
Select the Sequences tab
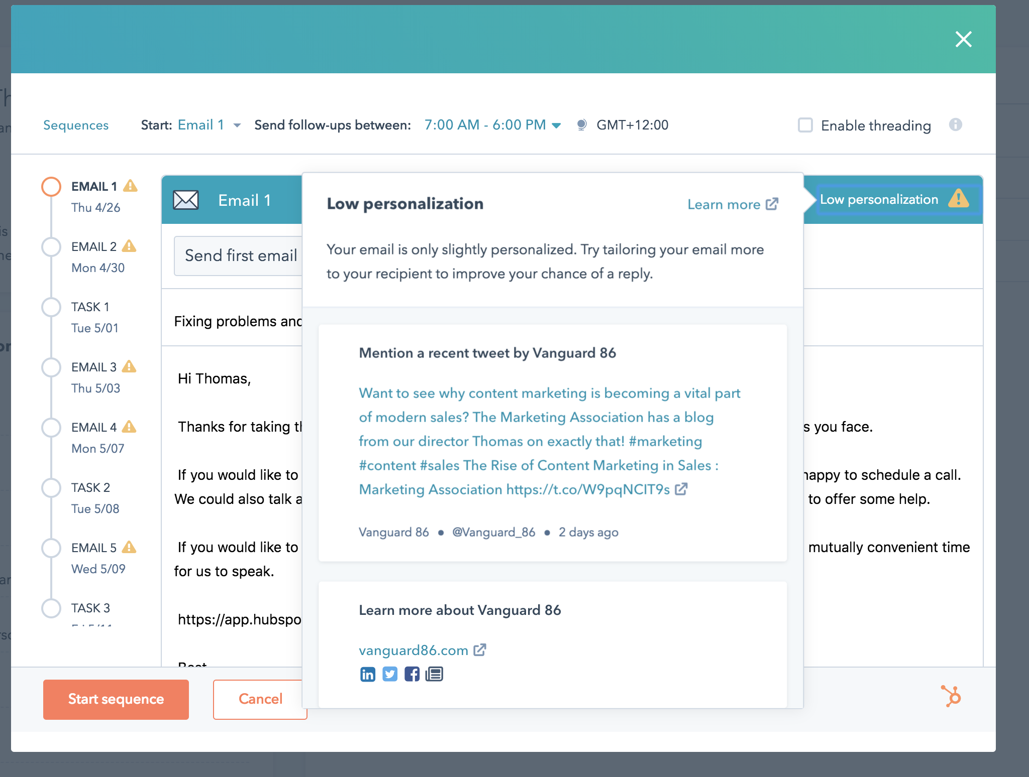(x=75, y=125)
